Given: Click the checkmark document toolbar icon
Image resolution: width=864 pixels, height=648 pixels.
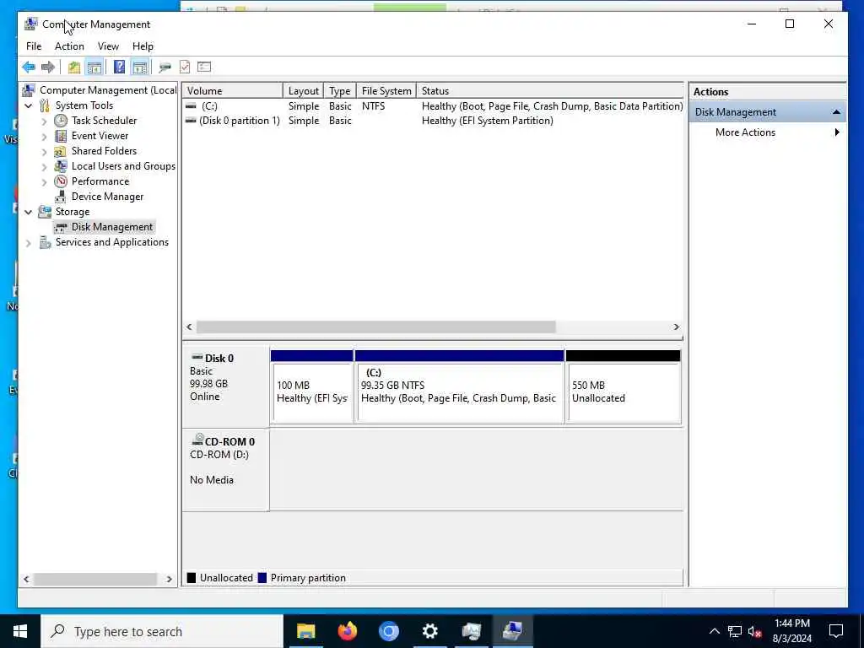Looking at the screenshot, I should click(x=185, y=67).
